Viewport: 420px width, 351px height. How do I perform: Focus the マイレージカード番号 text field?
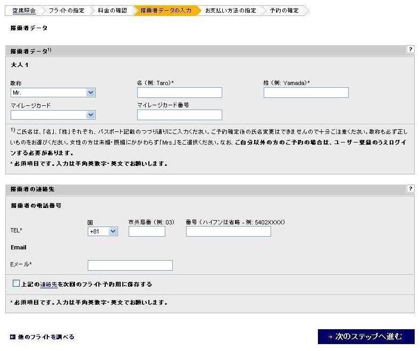click(x=179, y=115)
